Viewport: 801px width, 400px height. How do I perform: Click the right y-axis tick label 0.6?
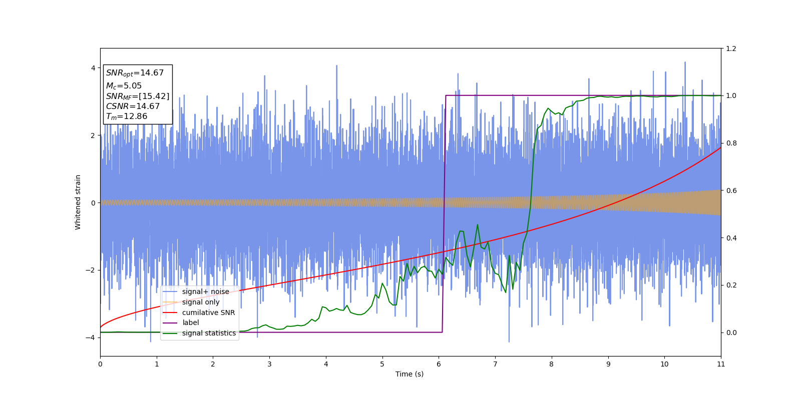[731, 190]
